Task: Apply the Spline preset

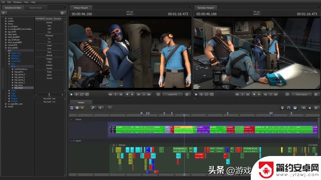Action: coord(49,75)
